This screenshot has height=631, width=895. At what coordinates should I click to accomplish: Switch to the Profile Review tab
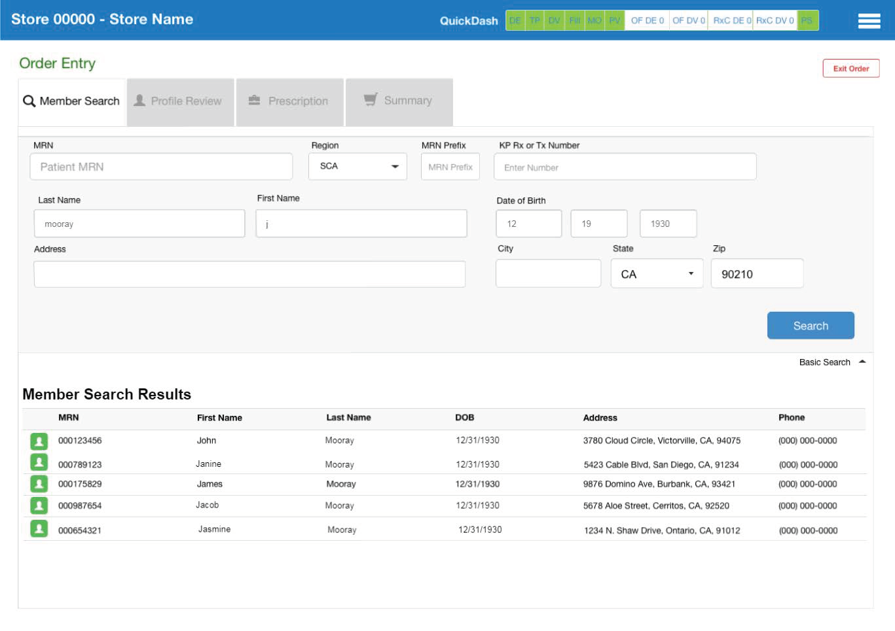181,102
